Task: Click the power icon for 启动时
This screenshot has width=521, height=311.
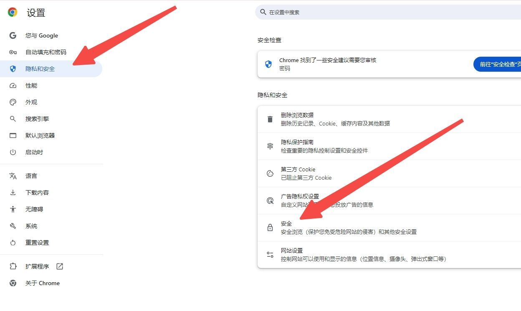Action: [x=13, y=152]
